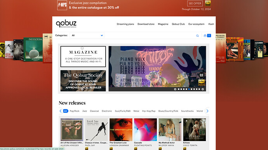Open search with the magnifier icon
The height and width of the screenshot is (150, 268).
point(197,36)
